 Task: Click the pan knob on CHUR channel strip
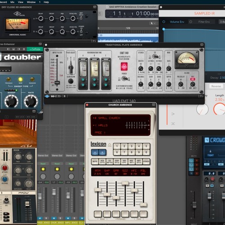57,176
